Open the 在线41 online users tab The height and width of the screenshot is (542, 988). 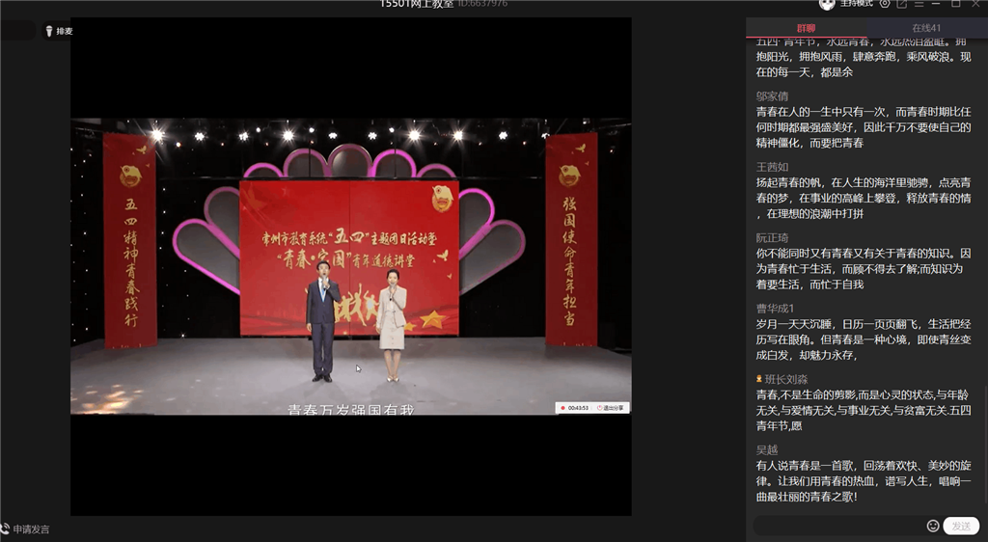[926, 28]
